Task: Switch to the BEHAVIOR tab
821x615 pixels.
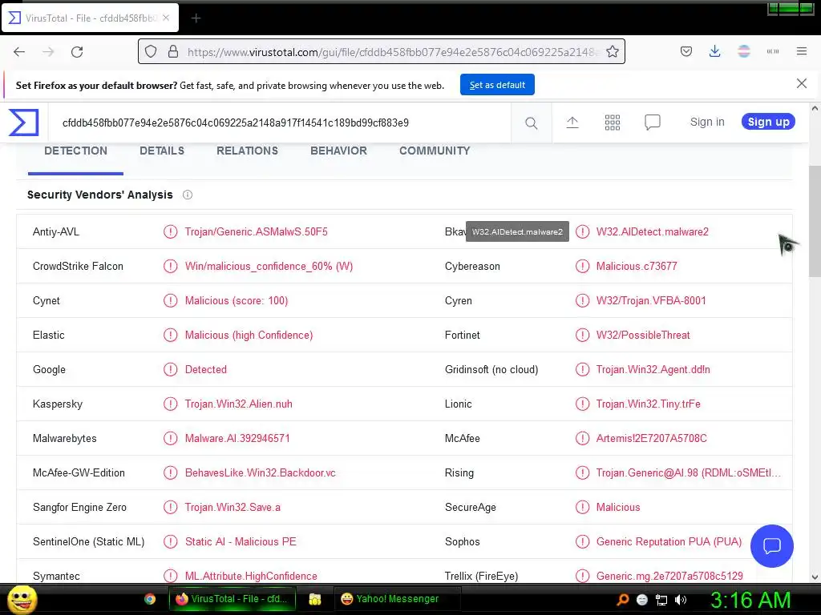Action: [x=338, y=151]
